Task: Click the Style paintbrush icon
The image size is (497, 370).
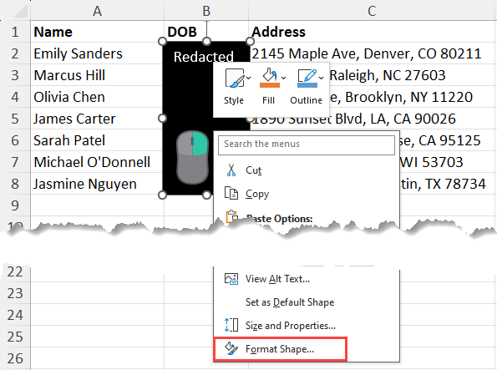Action: coord(234,78)
